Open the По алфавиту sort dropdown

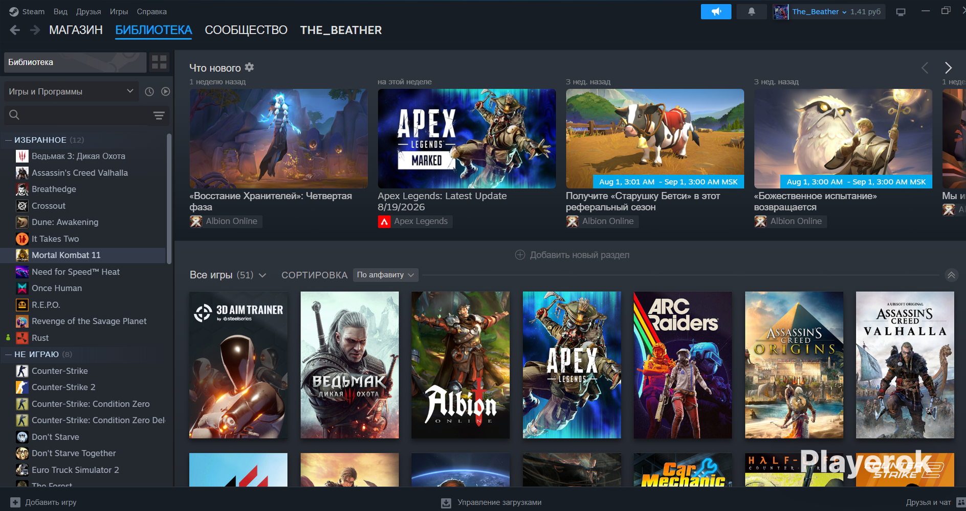[386, 275]
